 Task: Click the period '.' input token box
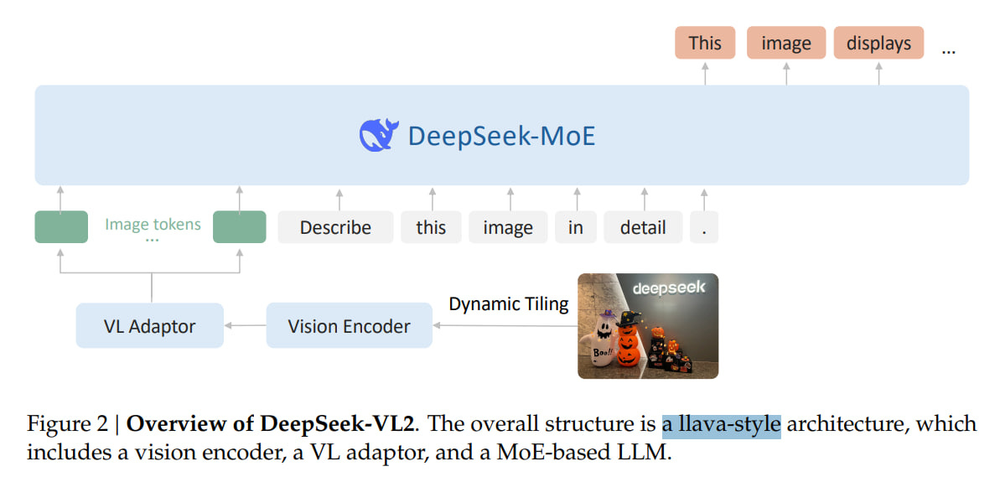tap(704, 227)
